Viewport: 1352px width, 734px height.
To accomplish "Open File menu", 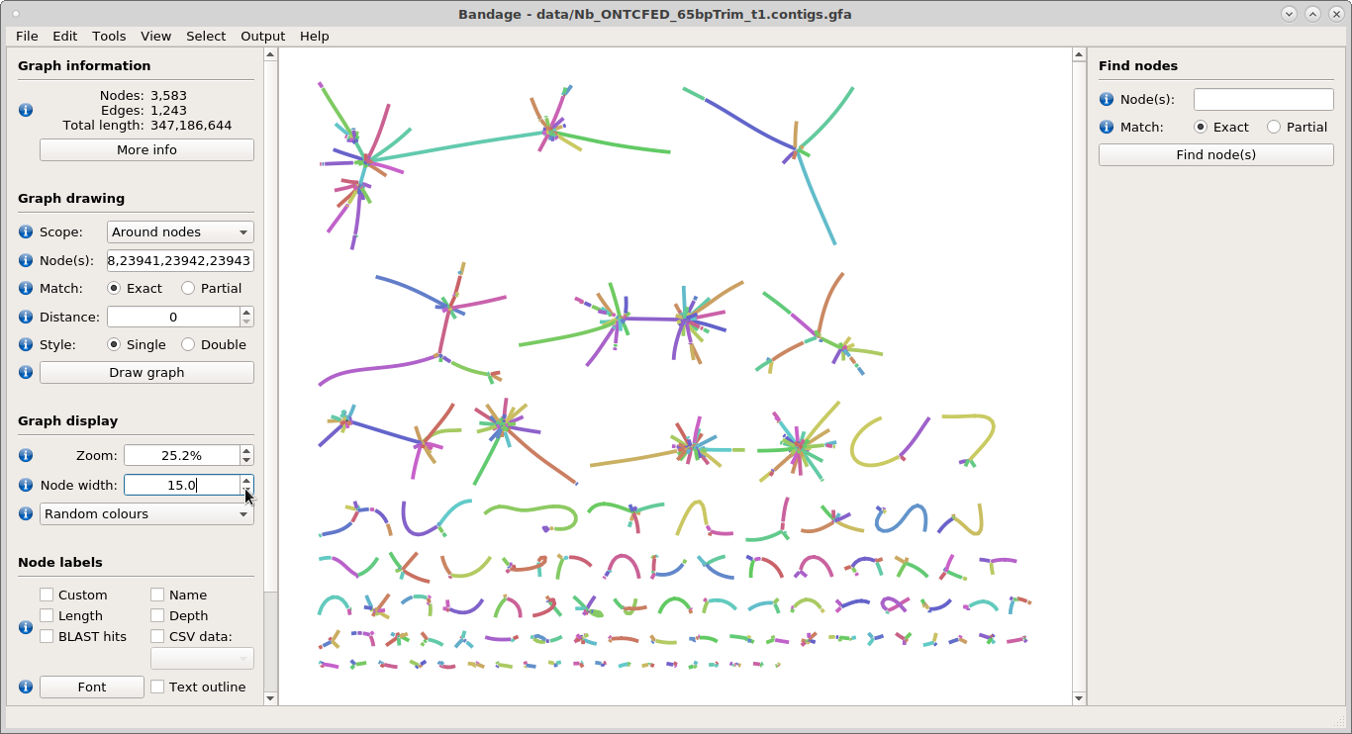I will click(x=27, y=36).
